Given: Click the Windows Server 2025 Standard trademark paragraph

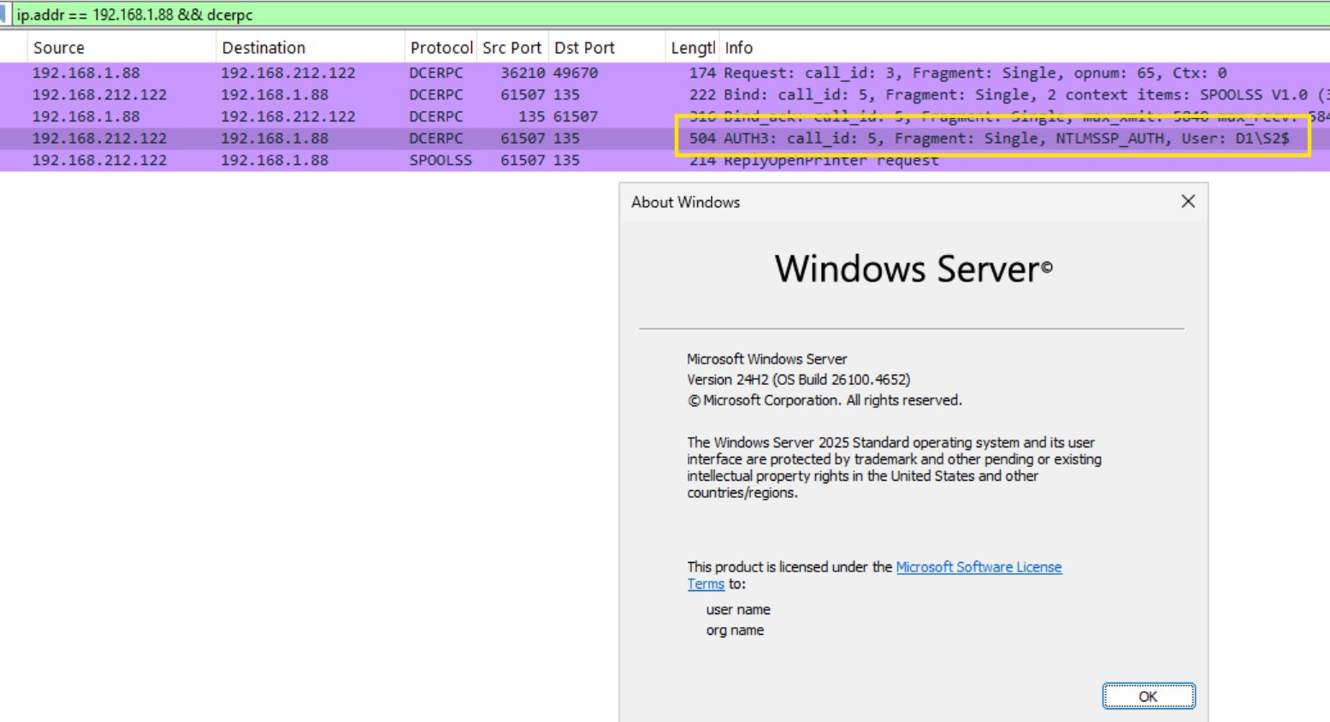Looking at the screenshot, I should pos(894,467).
